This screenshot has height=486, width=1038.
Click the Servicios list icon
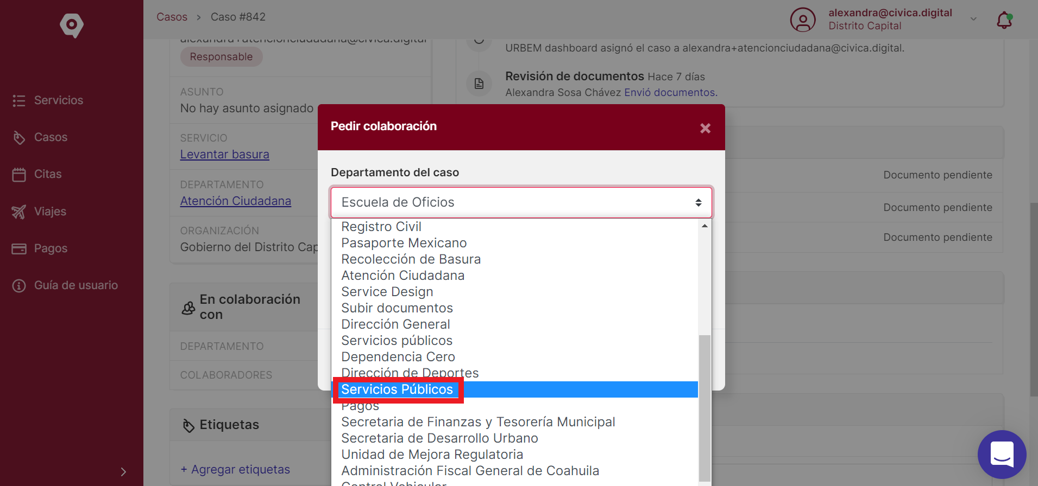[19, 100]
